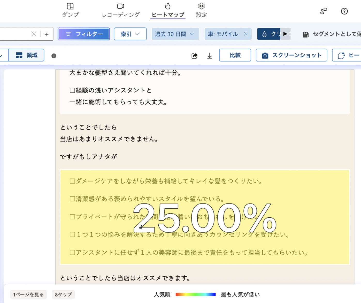Switch to the レコーディング tab
This screenshot has width=361, height=303.
pyautogui.click(x=121, y=10)
